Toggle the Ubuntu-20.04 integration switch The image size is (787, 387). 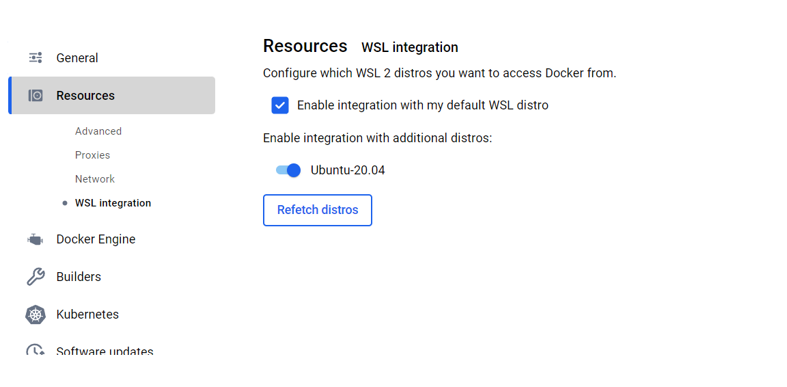coord(288,170)
